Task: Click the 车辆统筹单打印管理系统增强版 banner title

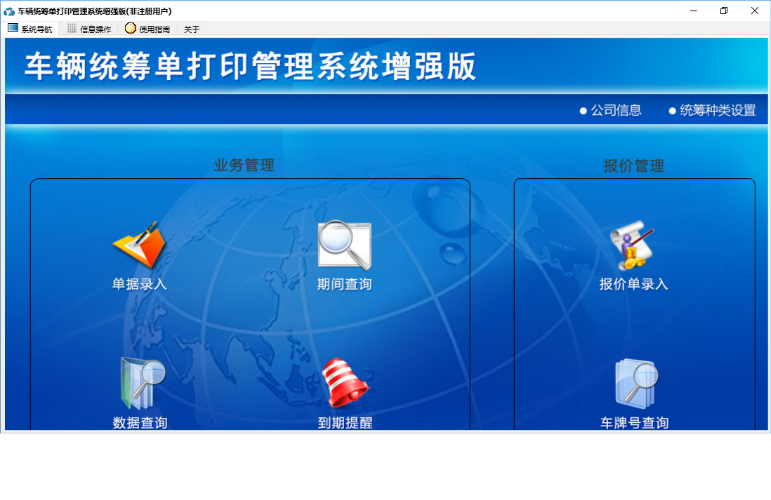Action: click(251, 67)
